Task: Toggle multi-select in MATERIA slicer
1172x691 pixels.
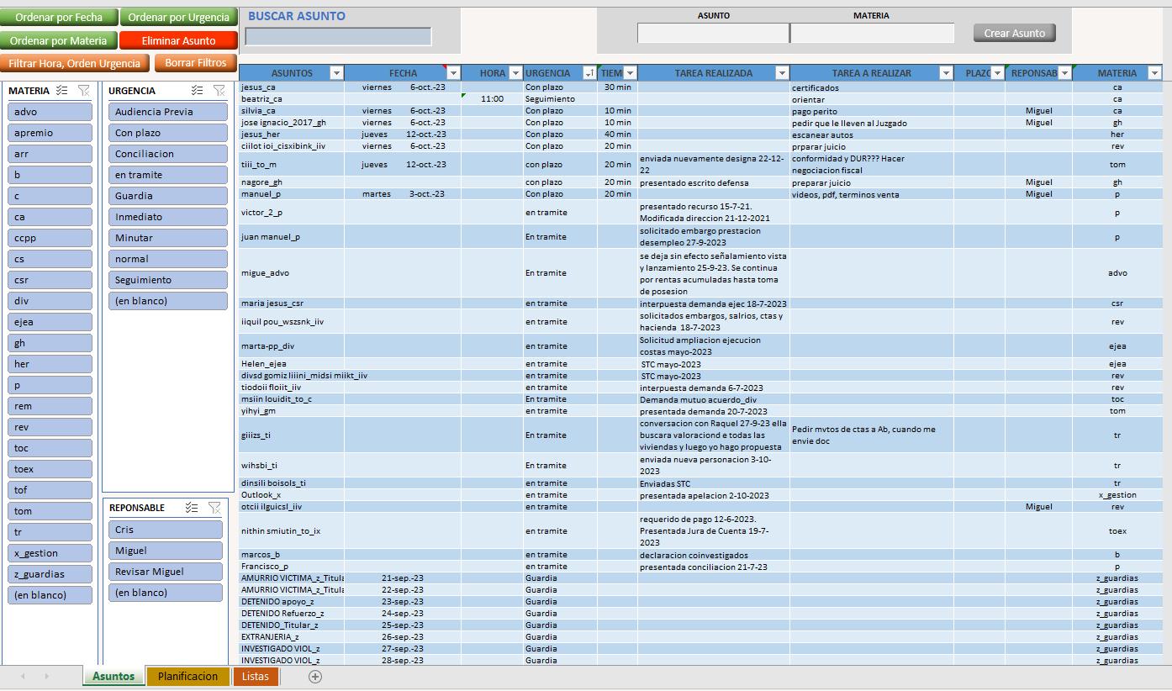Action: (61, 90)
